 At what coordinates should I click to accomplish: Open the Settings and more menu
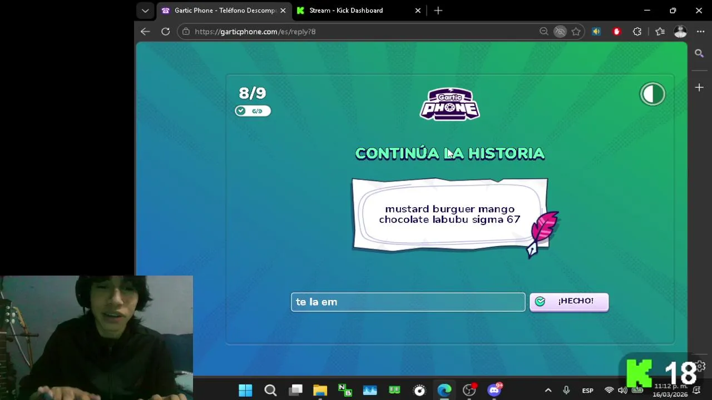(x=700, y=32)
